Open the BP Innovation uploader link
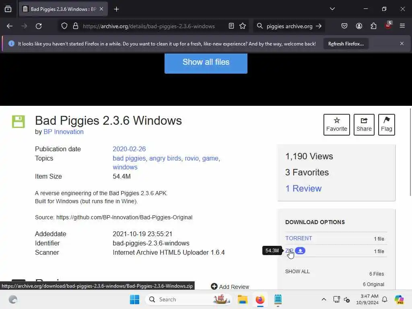 click(x=64, y=132)
